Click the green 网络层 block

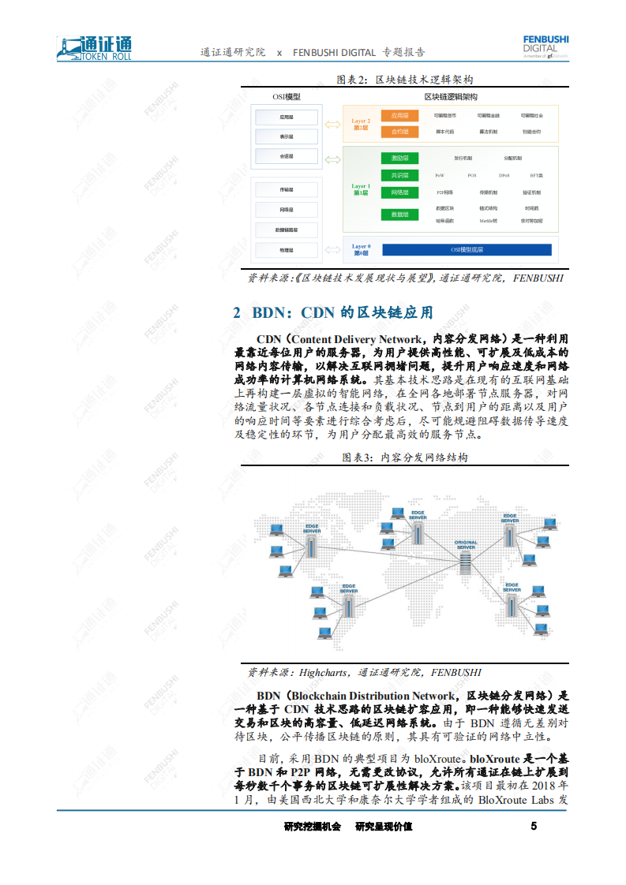[399, 192]
